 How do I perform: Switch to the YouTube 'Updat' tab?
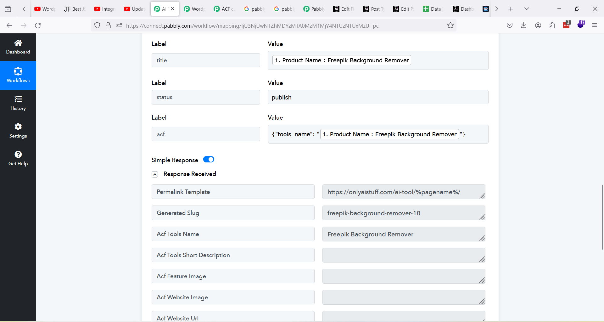click(x=134, y=9)
